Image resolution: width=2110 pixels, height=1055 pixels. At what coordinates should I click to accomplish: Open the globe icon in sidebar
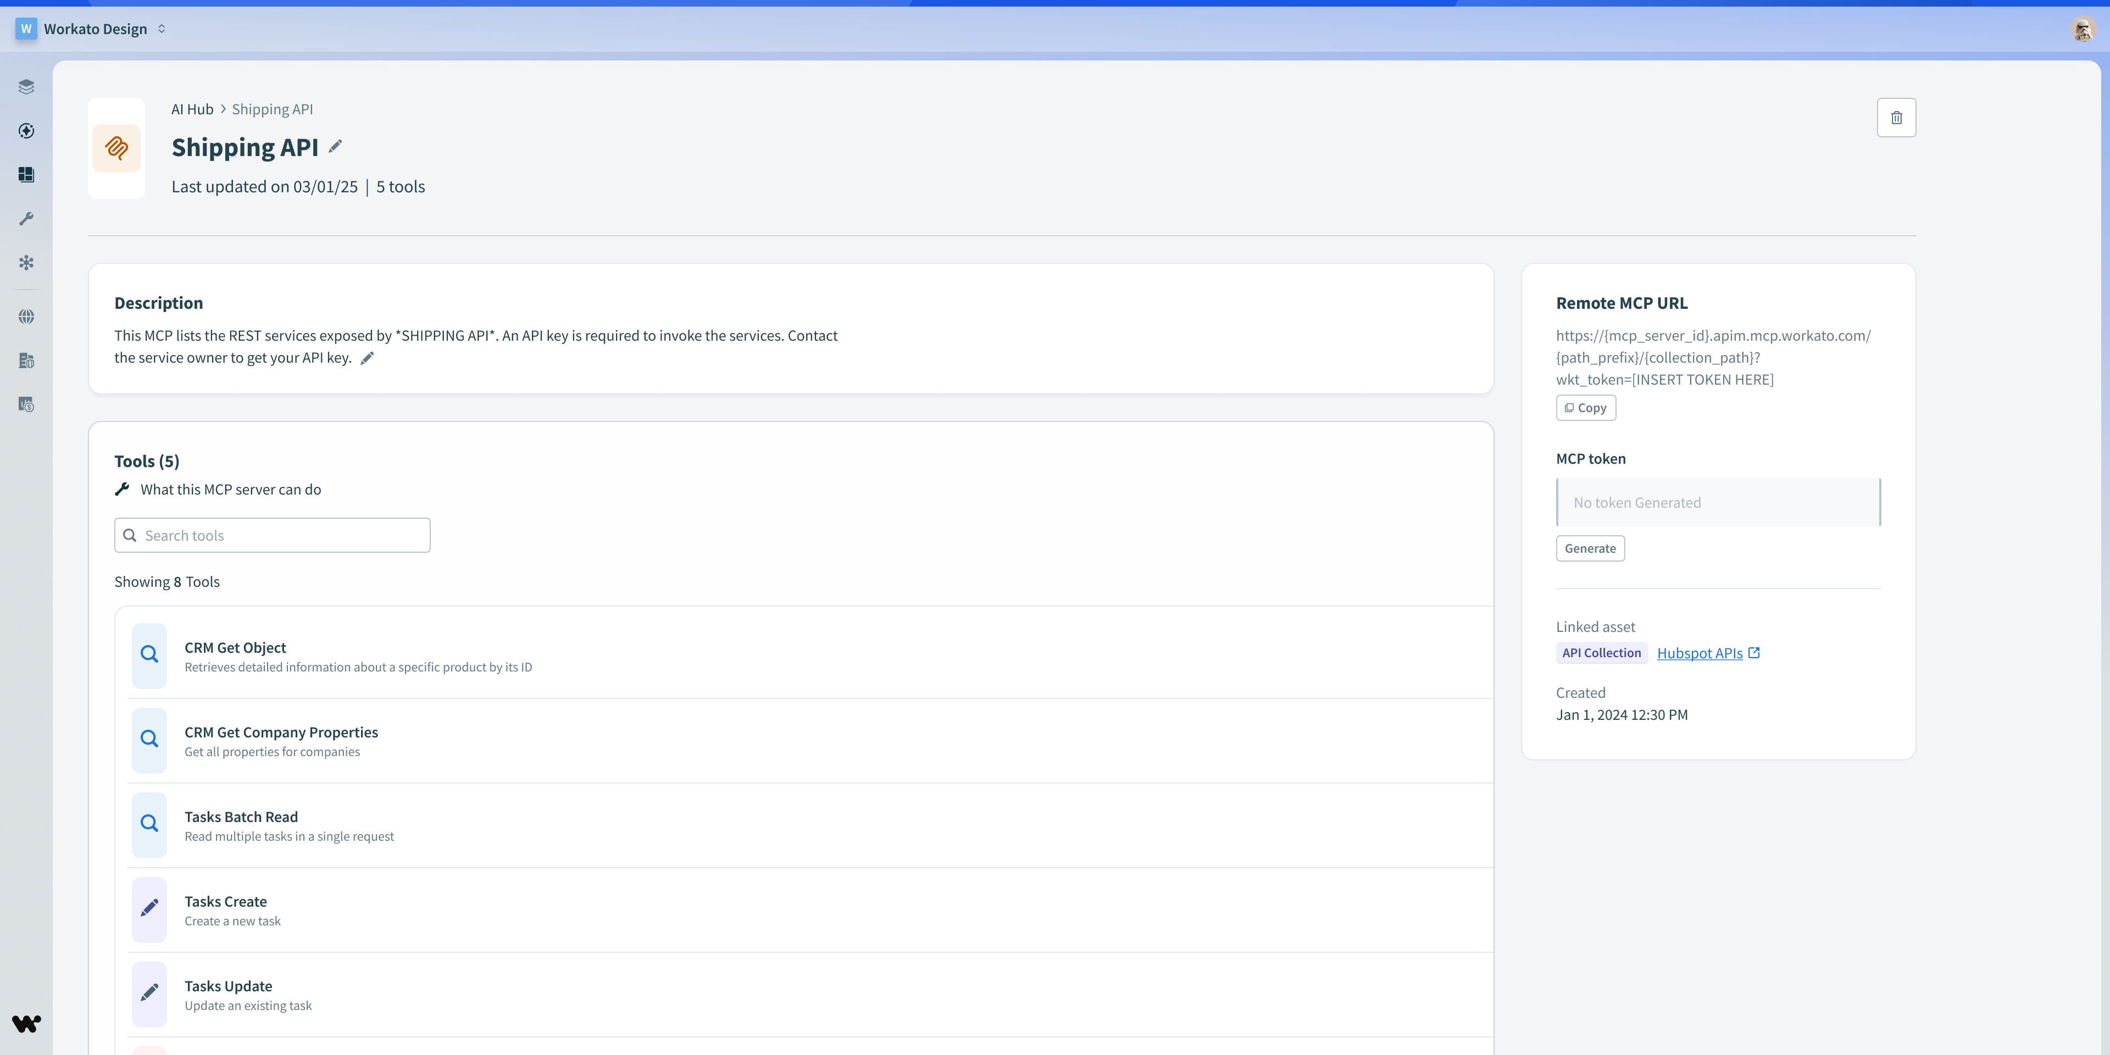pyautogui.click(x=26, y=316)
